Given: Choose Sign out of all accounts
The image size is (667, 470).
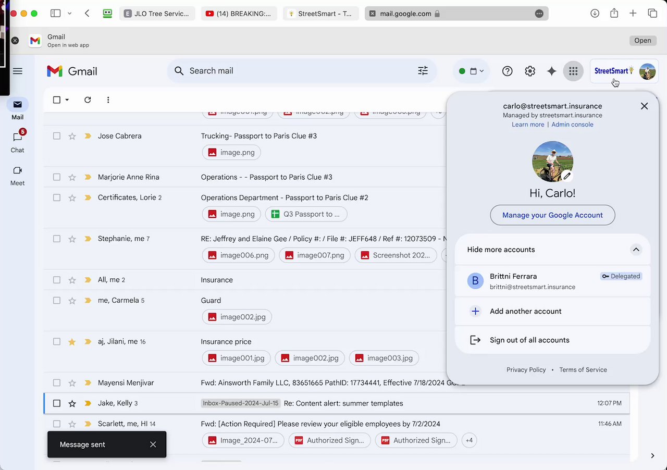Looking at the screenshot, I should (529, 340).
